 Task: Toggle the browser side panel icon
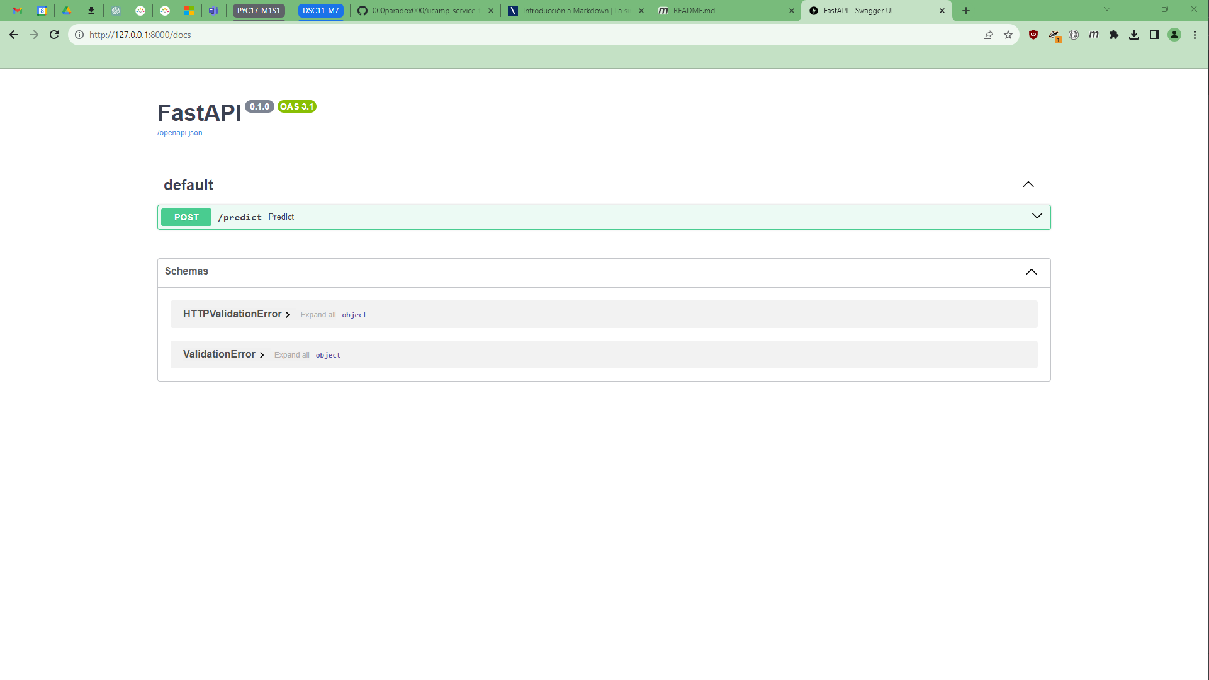tap(1154, 35)
